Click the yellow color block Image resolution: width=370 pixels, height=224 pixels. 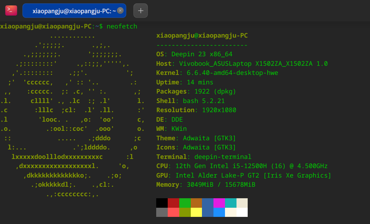(196, 212)
